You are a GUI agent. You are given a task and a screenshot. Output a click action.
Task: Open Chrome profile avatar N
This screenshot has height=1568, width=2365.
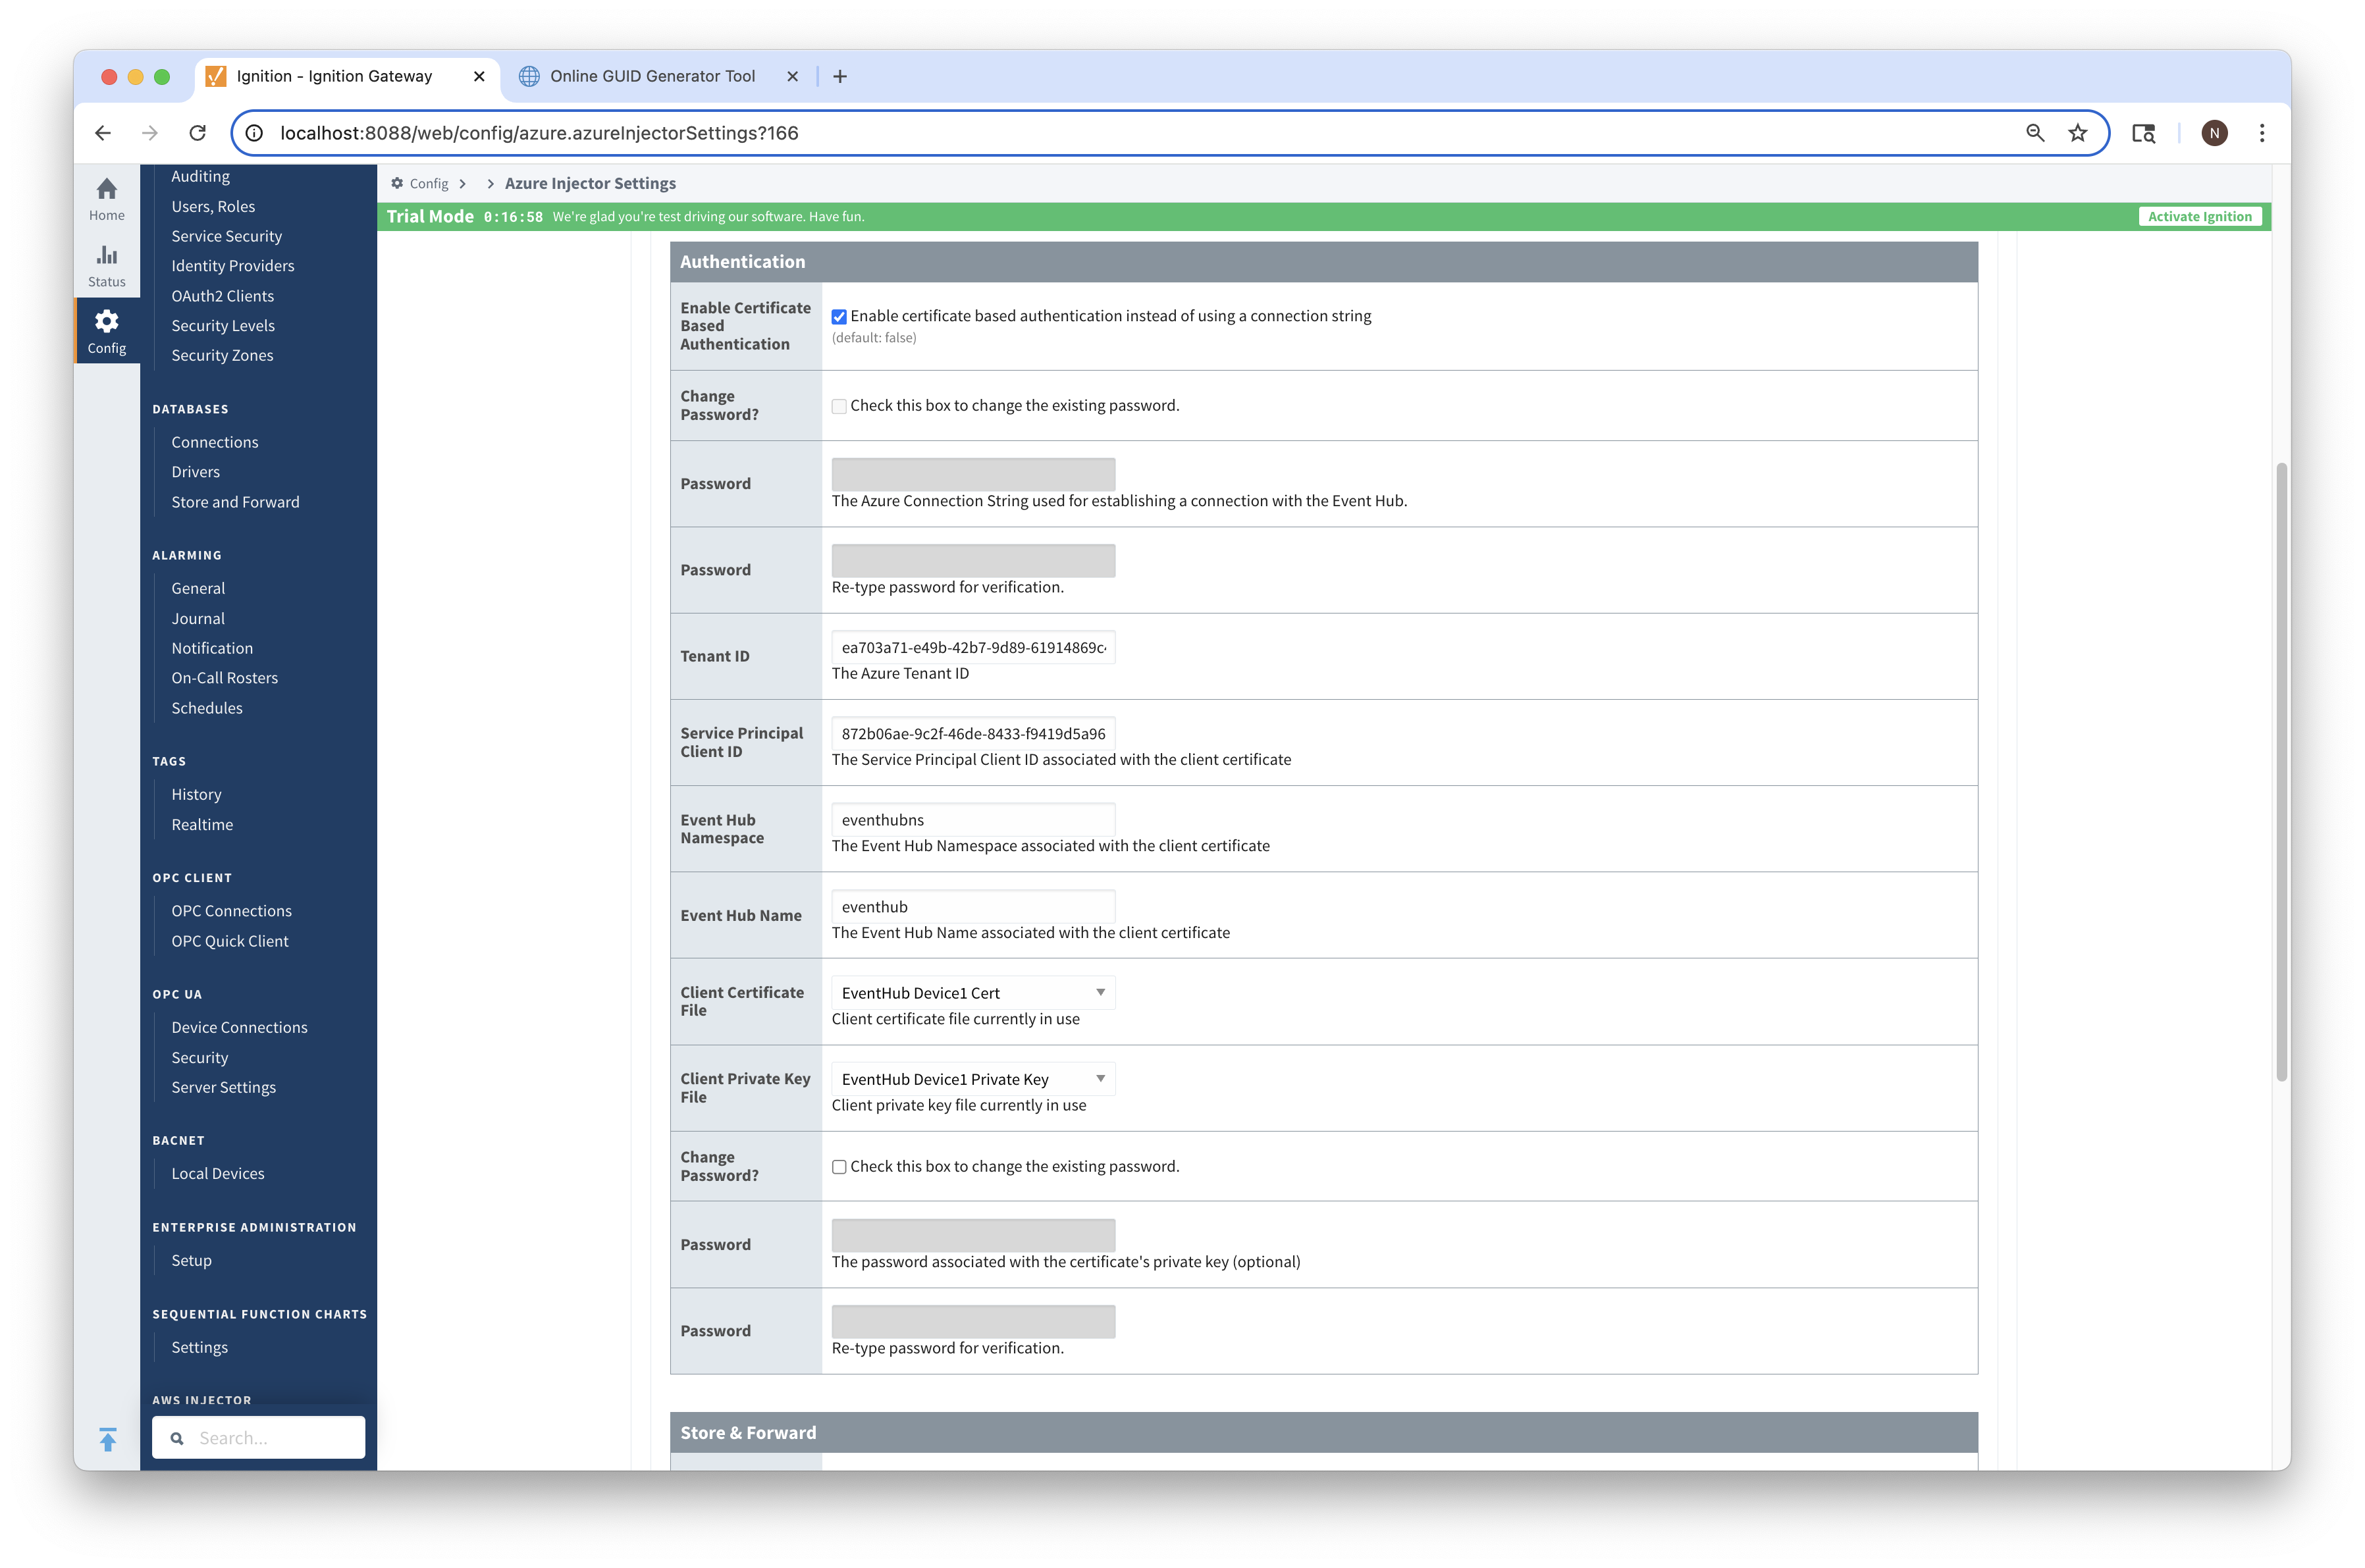click(x=2214, y=133)
